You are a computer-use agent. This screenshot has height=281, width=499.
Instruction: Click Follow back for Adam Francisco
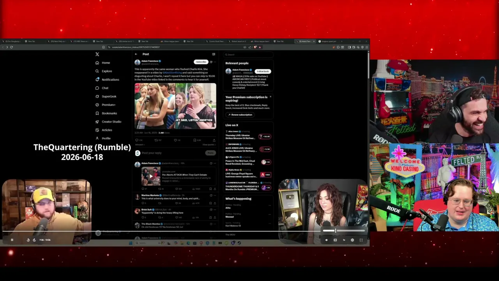263,71
